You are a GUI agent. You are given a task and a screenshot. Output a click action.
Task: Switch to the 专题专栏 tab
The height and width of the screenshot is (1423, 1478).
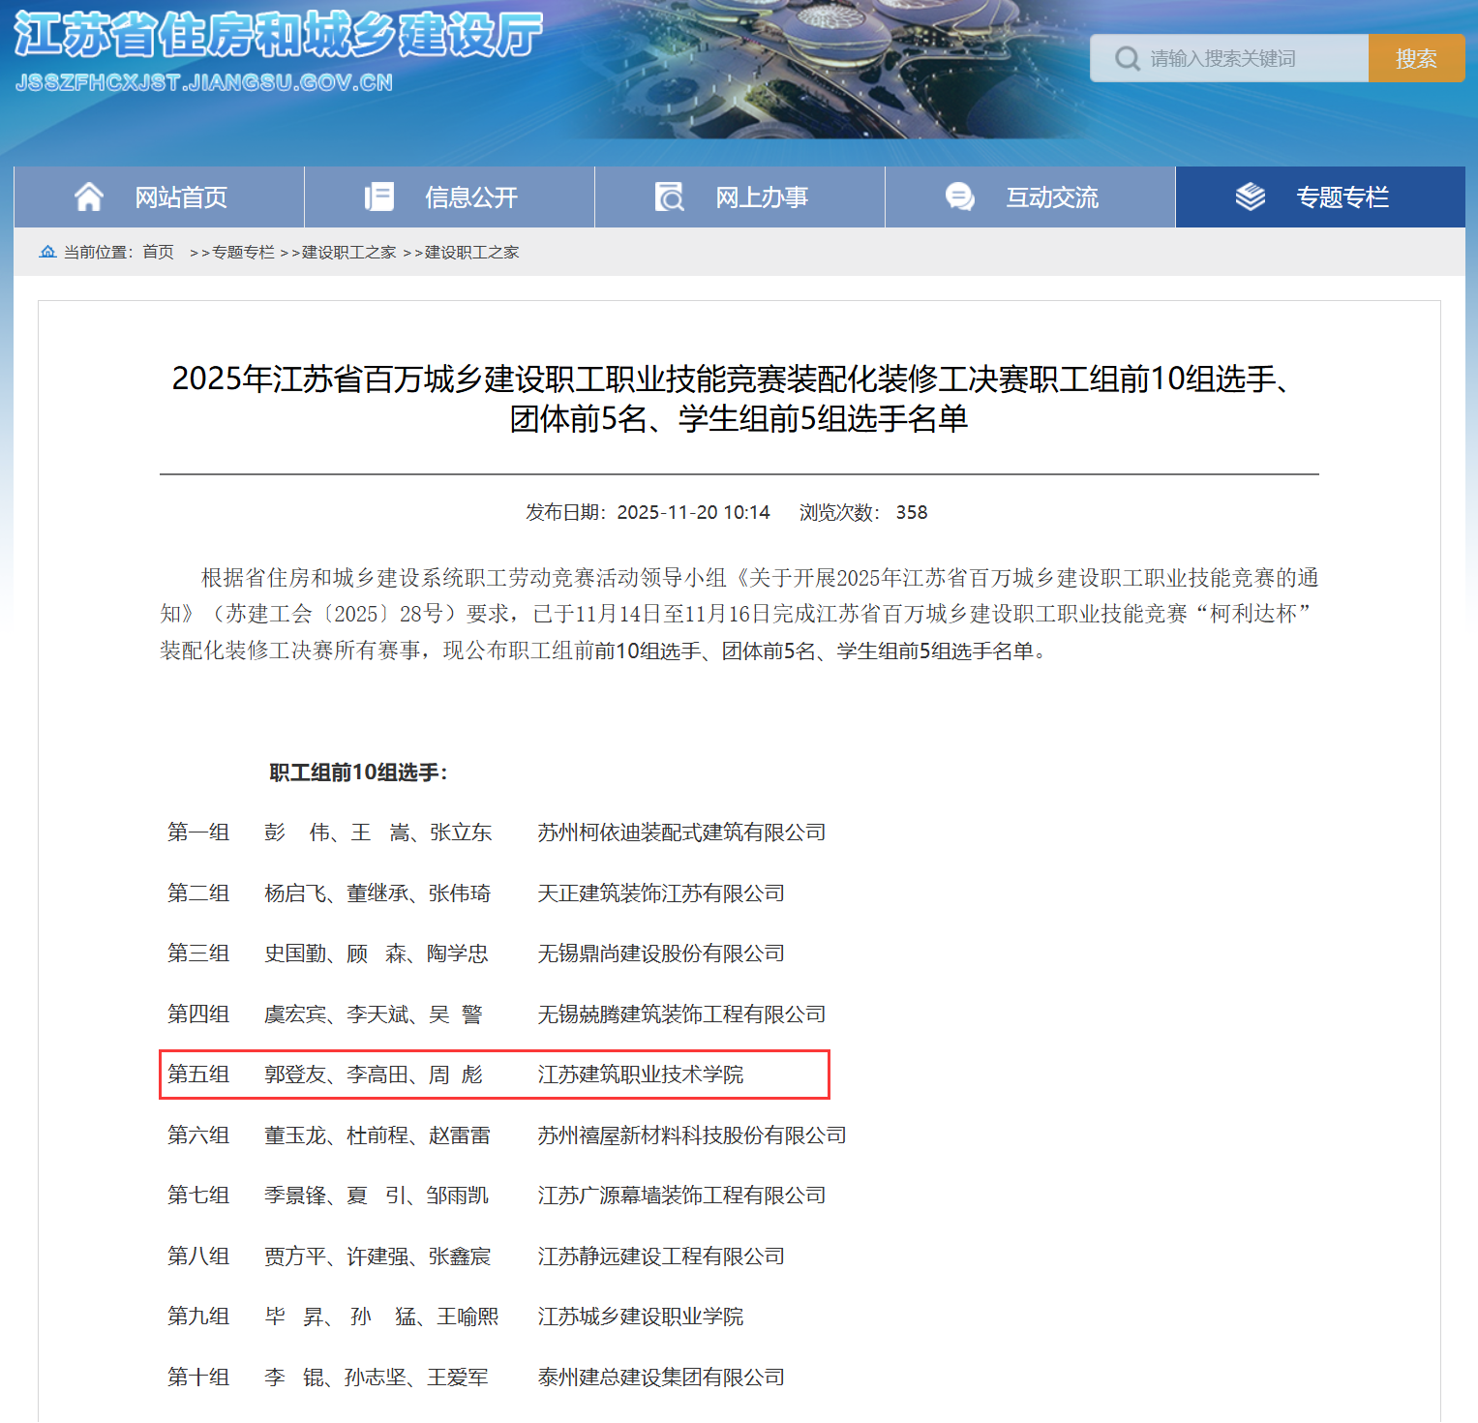click(x=1342, y=197)
